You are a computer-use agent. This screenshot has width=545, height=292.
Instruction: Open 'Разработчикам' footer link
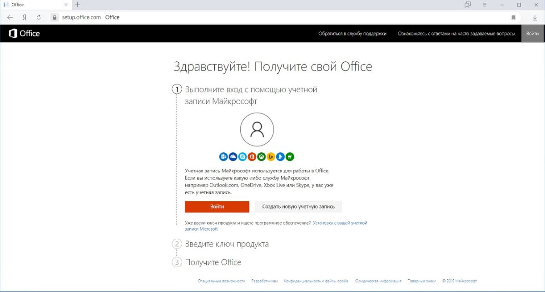coord(265,281)
